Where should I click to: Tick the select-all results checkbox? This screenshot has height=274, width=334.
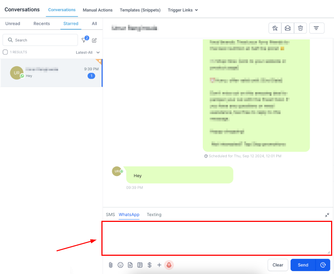[x=5, y=52]
